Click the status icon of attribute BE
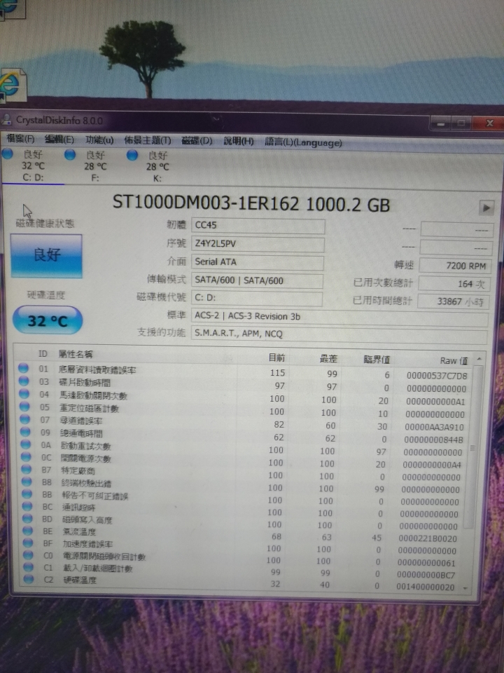This screenshot has height=673, width=504. [28, 531]
